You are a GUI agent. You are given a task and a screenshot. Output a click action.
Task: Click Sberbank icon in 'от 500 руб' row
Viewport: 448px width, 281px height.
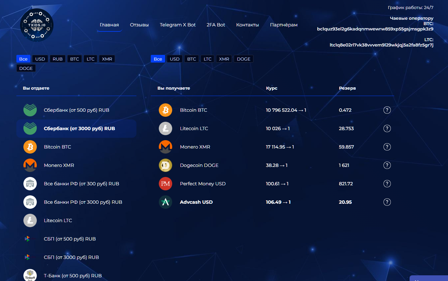(30, 110)
